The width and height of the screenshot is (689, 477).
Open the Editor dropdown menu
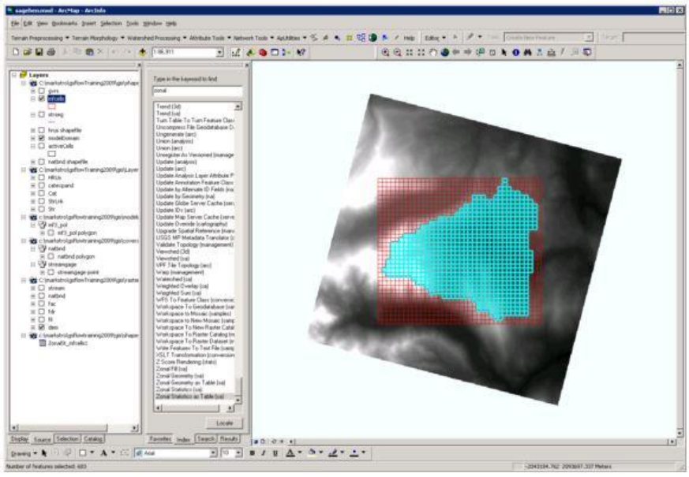point(435,38)
